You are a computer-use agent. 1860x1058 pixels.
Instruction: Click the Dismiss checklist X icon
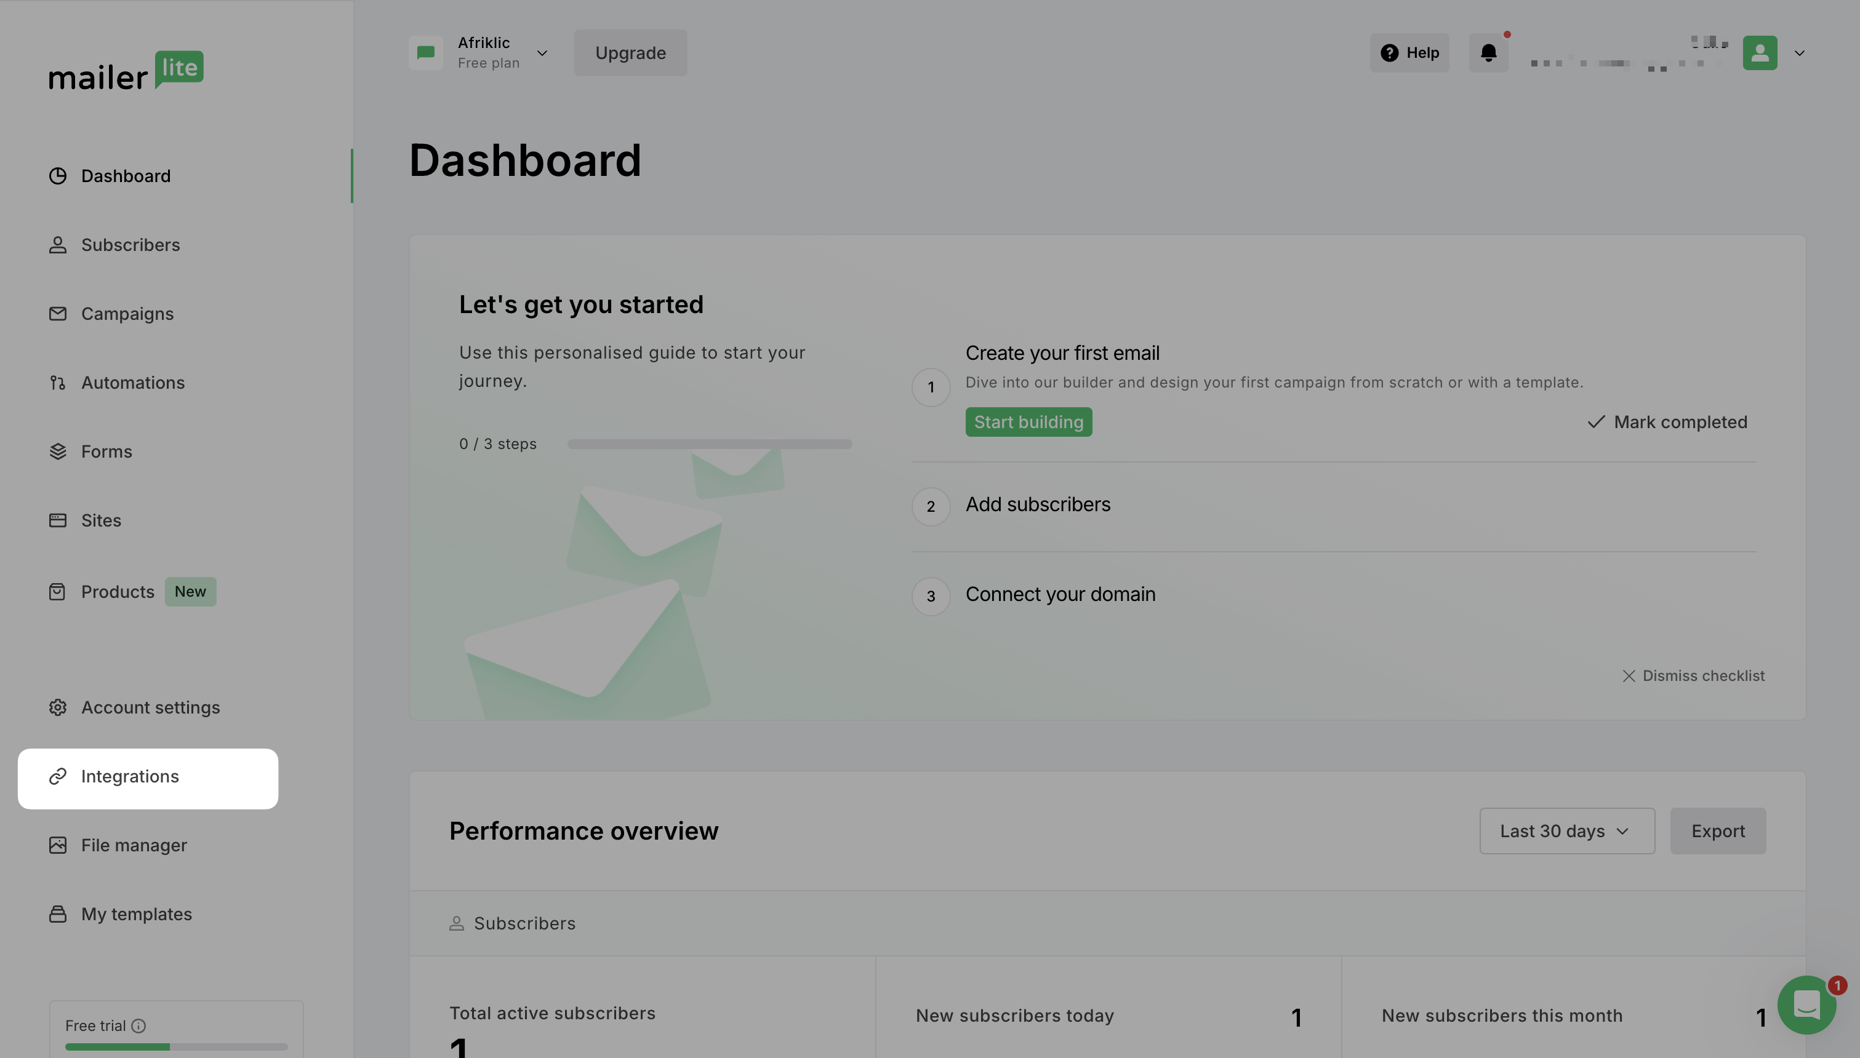[x=1628, y=676]
